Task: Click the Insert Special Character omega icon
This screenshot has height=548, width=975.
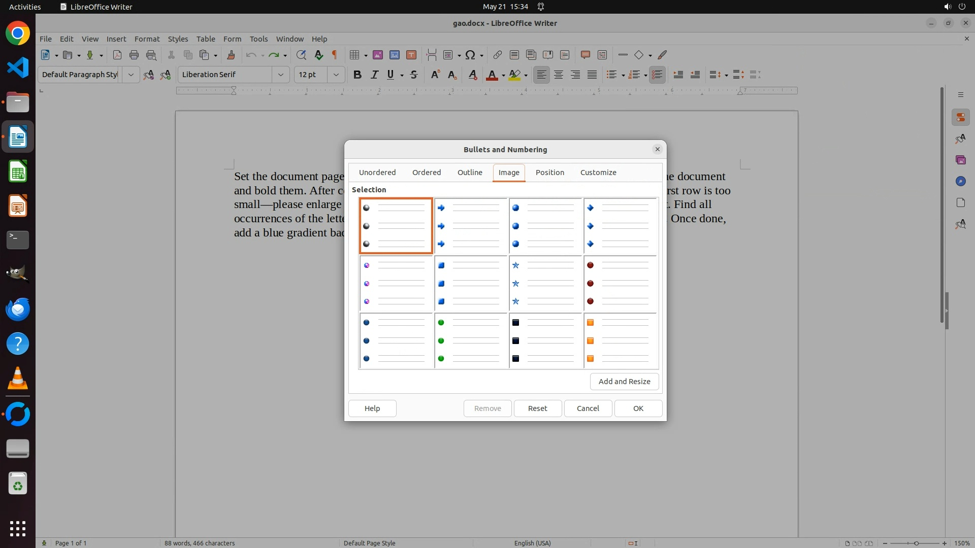Action: click(470, 55)
